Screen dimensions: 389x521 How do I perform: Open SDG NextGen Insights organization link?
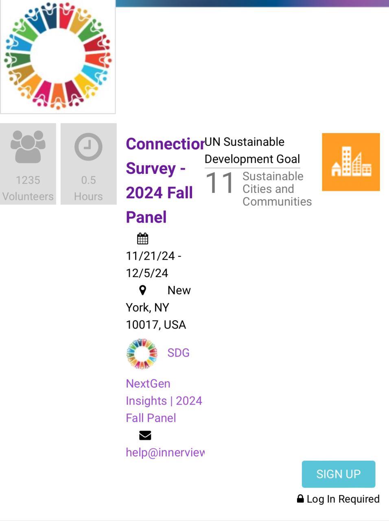[x=164, y=401]
